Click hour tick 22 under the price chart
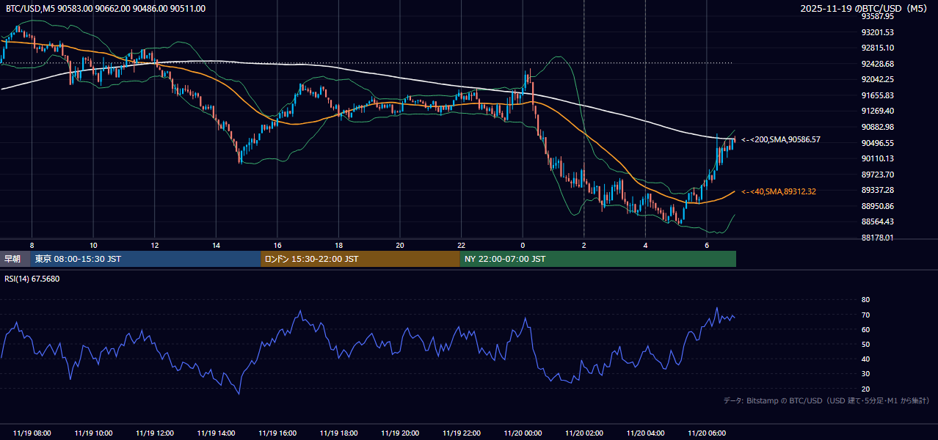The height and width of the screenshot is (440, 938). click(462, 245)
